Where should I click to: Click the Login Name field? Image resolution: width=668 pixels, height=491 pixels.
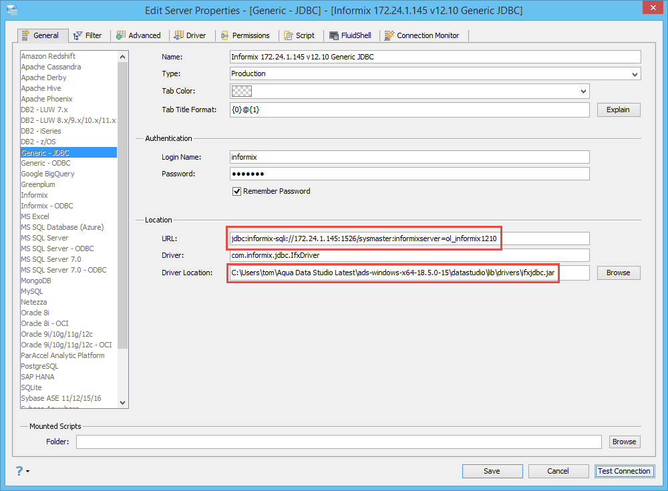click(x=409, y=157)
